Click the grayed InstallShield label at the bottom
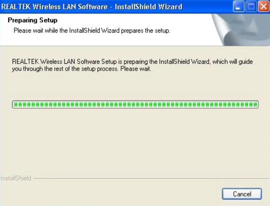 point(16,178)
